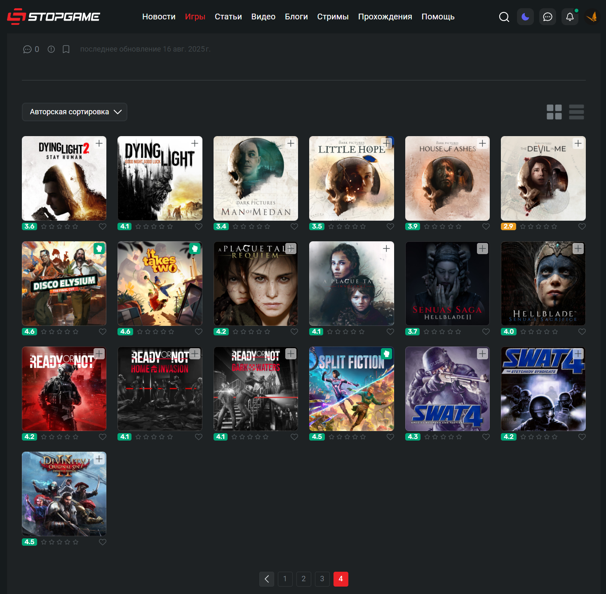Click the 2.9 rating badge

point(508,226)
